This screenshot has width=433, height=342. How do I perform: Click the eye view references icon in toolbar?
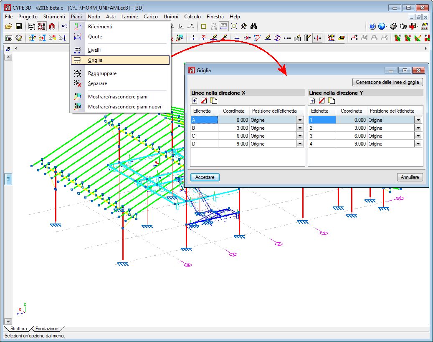[180, 38]
